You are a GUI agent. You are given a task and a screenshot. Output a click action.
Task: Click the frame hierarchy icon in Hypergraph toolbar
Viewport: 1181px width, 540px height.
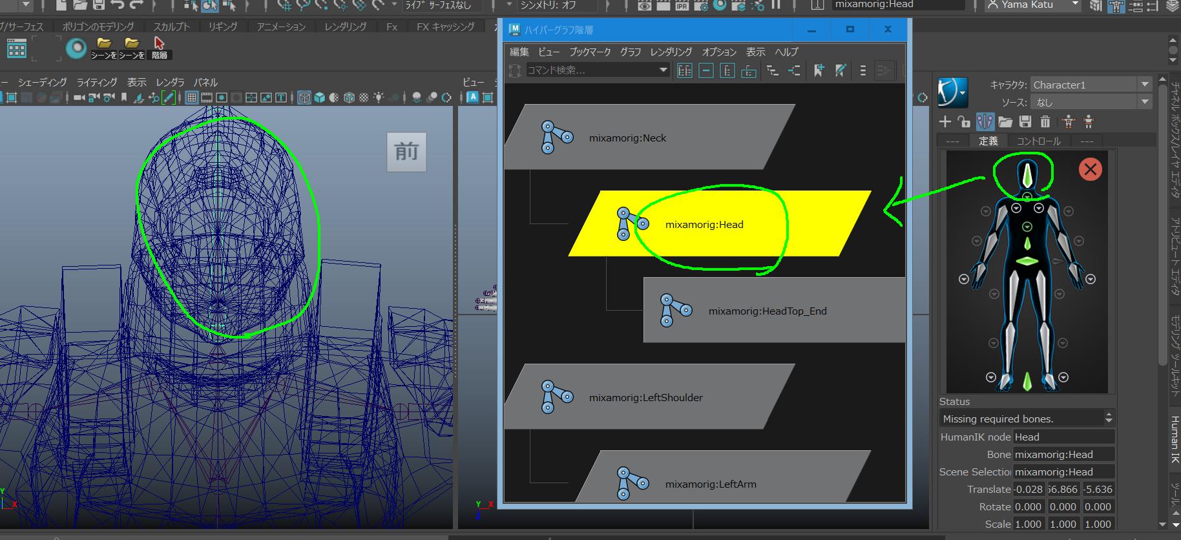(727, 70)
